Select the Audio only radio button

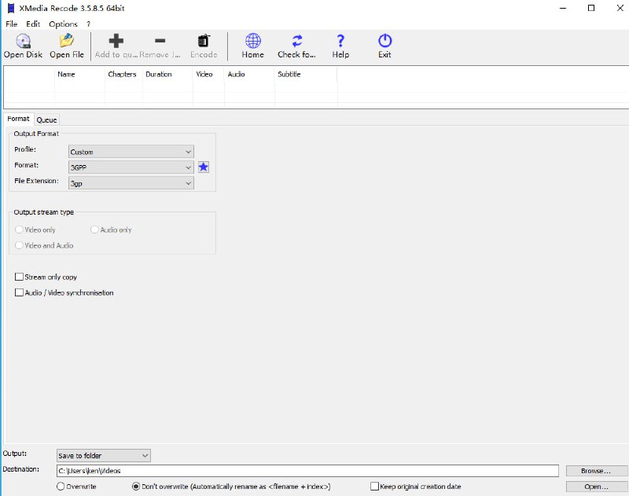94,230
